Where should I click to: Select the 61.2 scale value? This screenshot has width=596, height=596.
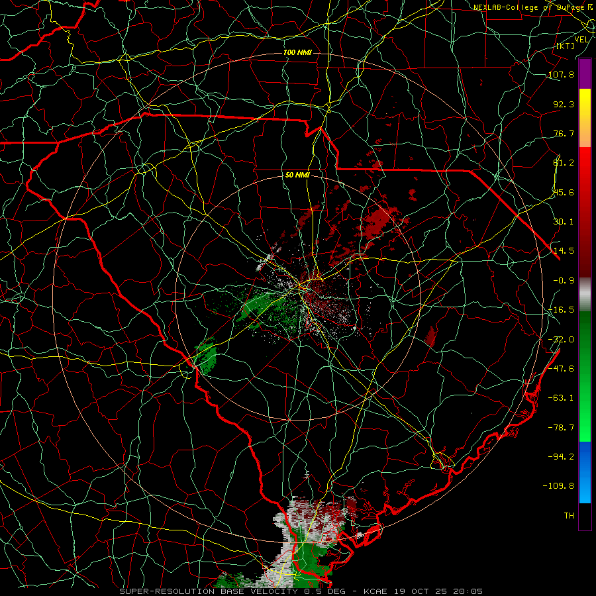pyautogui.click(x=564, y=163)
